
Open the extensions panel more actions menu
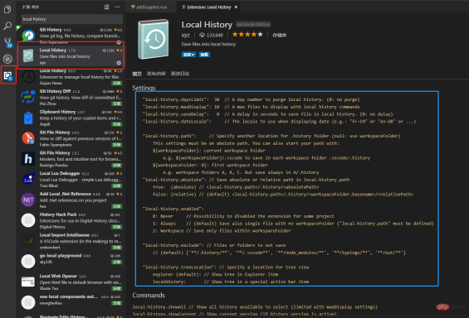[x=117, y=7]
